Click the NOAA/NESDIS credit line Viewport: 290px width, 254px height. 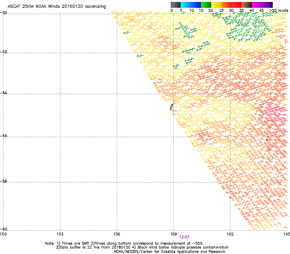pos(169,252)
